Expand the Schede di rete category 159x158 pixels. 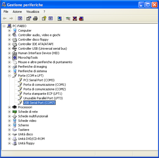tap(9, 112)
